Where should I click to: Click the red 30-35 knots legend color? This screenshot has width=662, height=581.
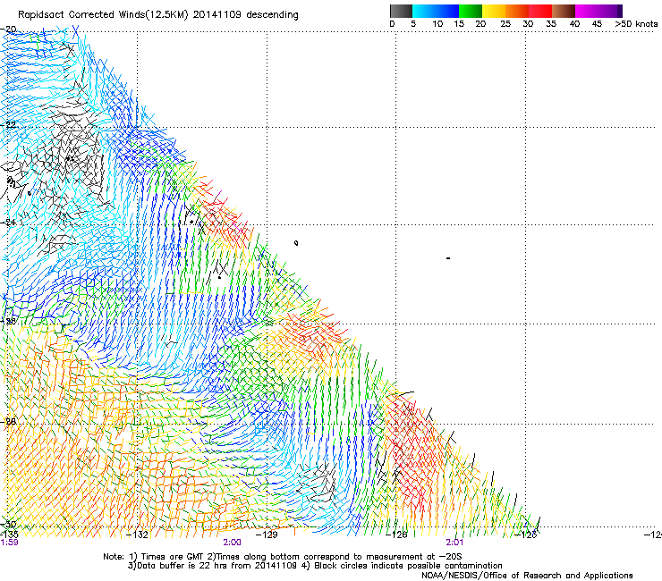(x=540, y=11)
